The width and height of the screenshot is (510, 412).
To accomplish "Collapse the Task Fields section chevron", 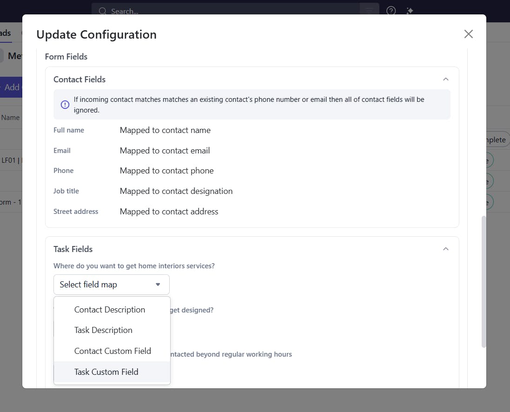I will [446, 249].
